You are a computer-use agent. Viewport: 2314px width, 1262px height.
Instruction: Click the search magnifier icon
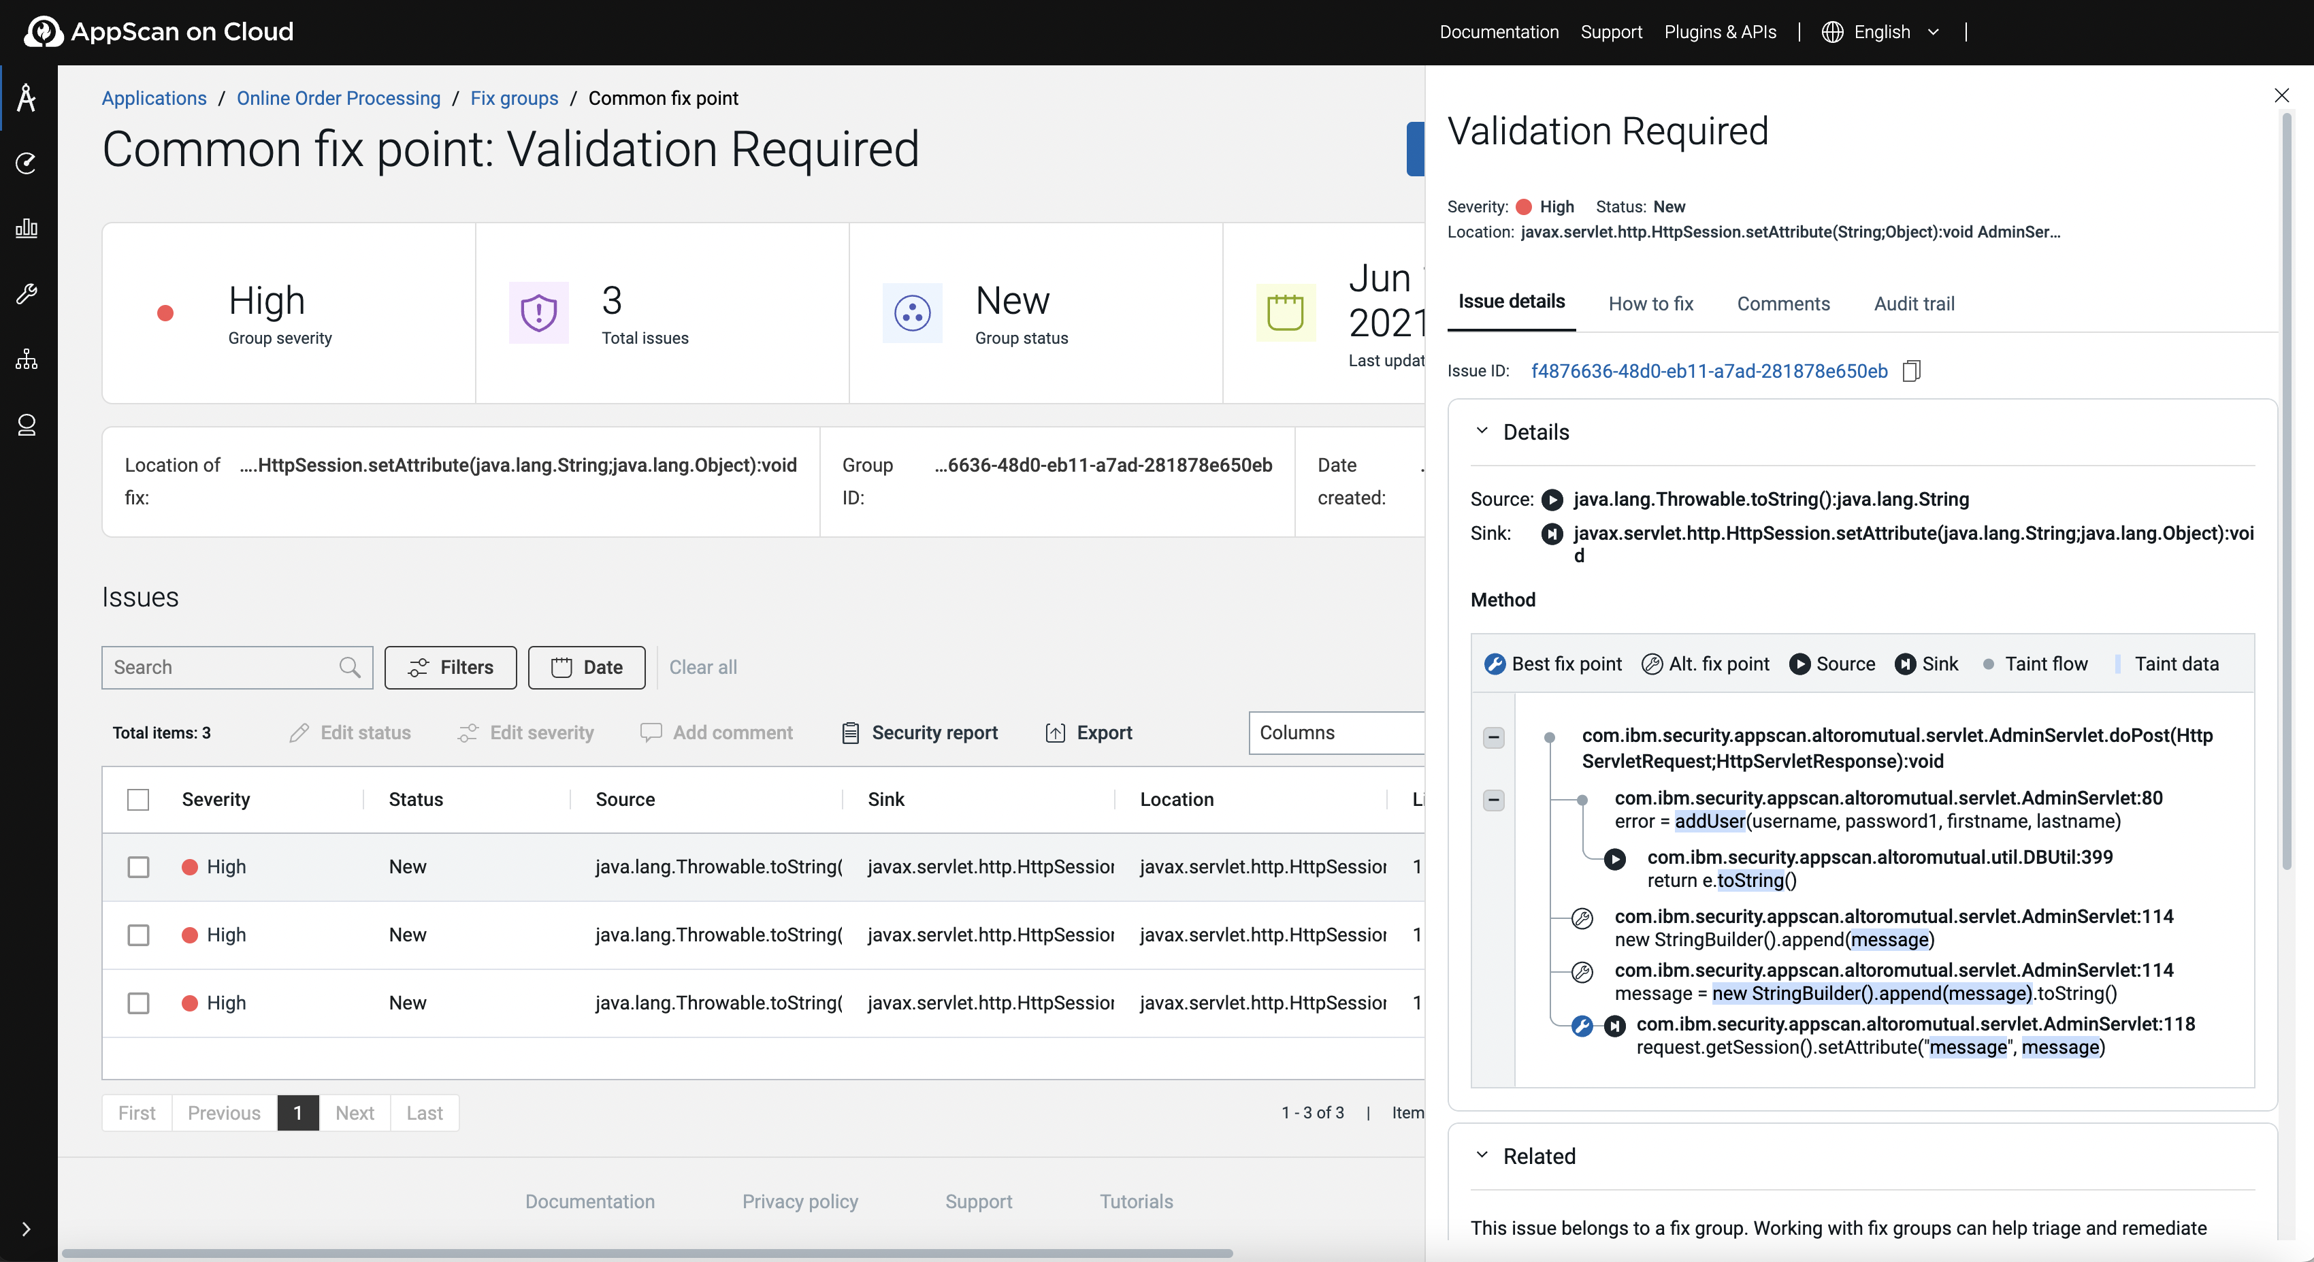[x=349, y=667]
